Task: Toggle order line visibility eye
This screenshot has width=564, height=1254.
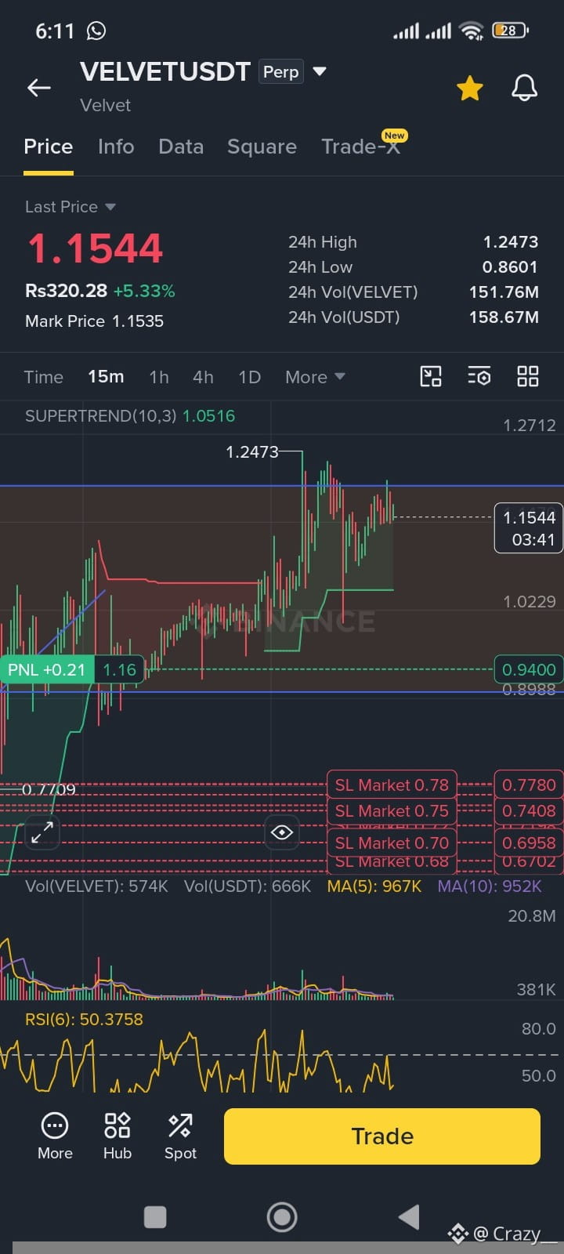Action: 282,832
